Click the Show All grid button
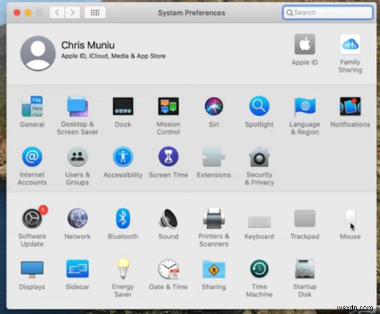This screenshot has height=314, width=380. coord(95,12)
